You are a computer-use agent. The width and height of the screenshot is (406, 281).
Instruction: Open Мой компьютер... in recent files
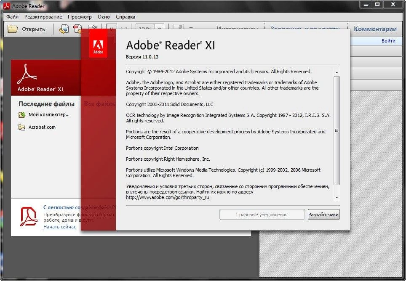tap(49, 114)
